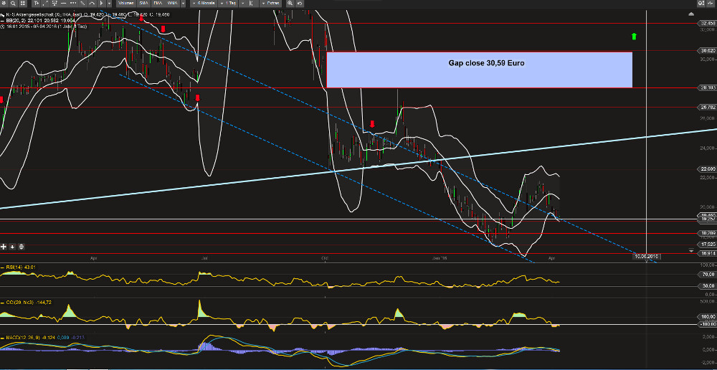
Task: Open the grid layout icon
Action: point(22,3)
